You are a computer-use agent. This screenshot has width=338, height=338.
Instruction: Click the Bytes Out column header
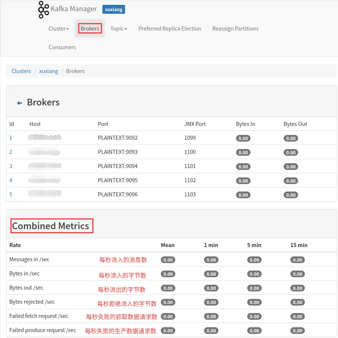295,124
